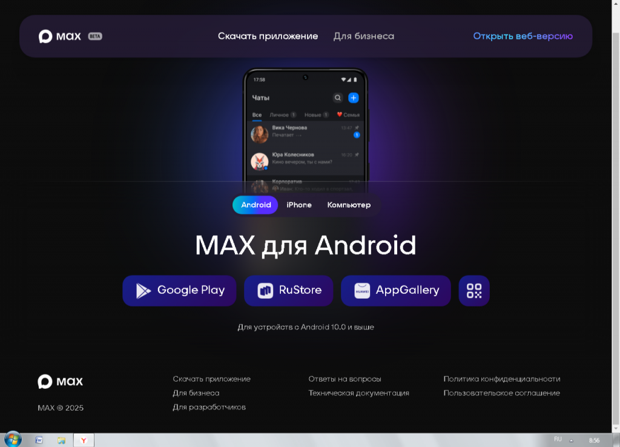Open Скачать приложение in the top navigation

click(x=268, y=36)
